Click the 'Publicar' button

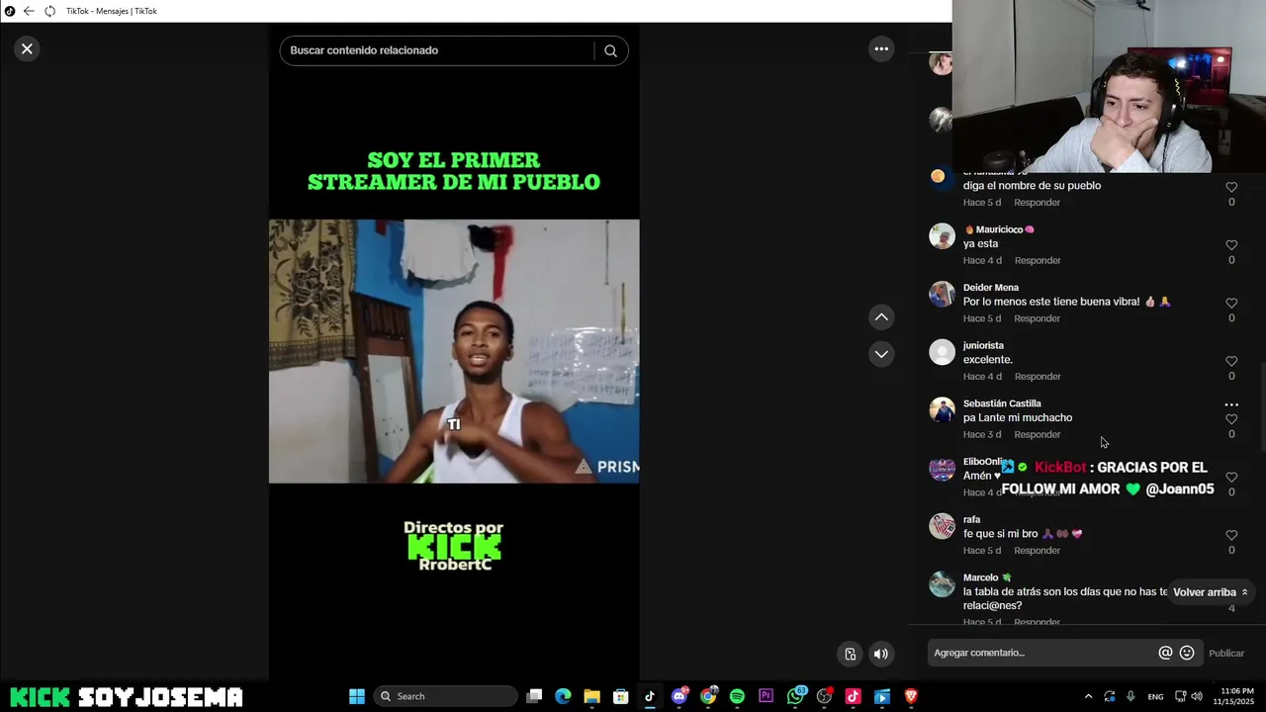(1226, 653)
